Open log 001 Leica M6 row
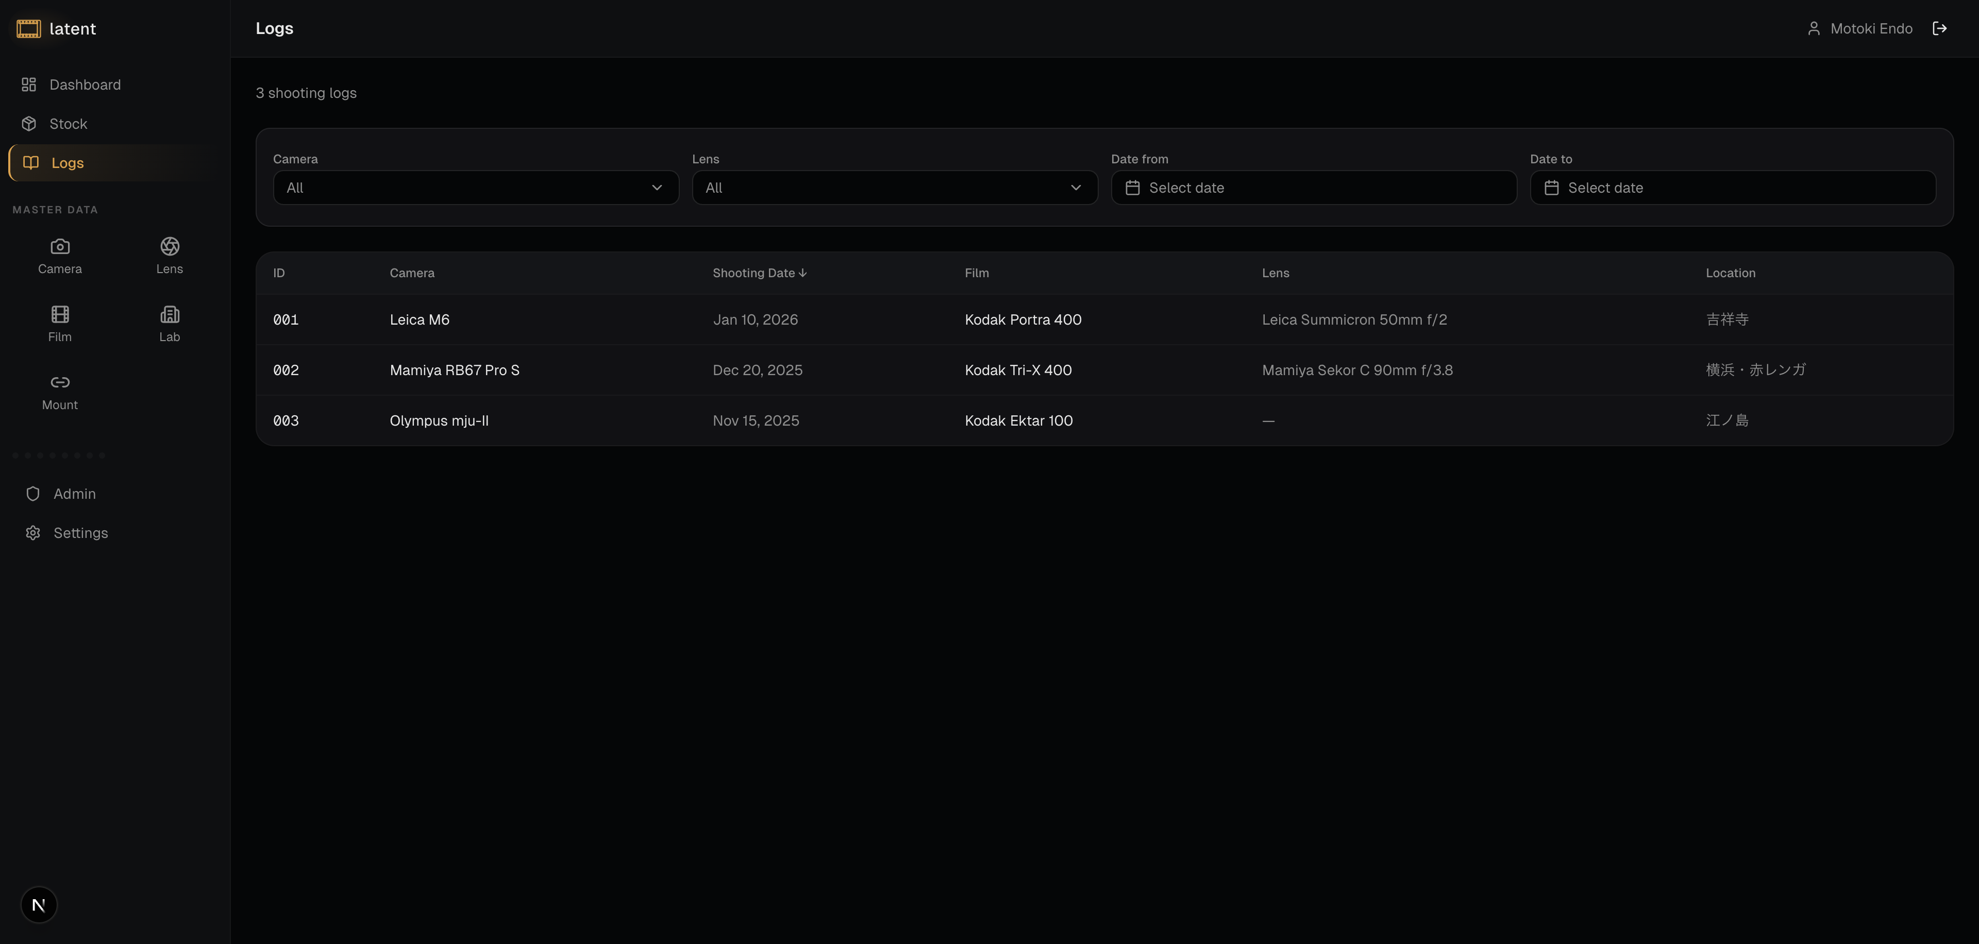1979x944 pixels. 420,319
